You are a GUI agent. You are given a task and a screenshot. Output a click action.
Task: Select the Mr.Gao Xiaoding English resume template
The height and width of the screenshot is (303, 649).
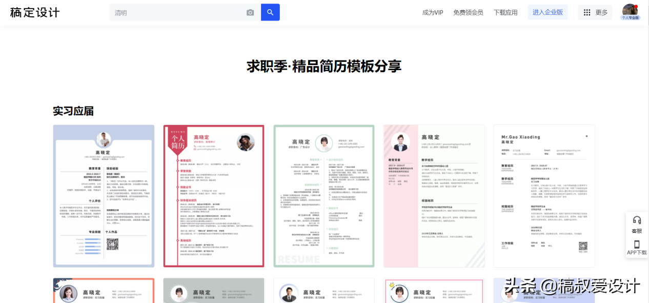coord(543,196)
